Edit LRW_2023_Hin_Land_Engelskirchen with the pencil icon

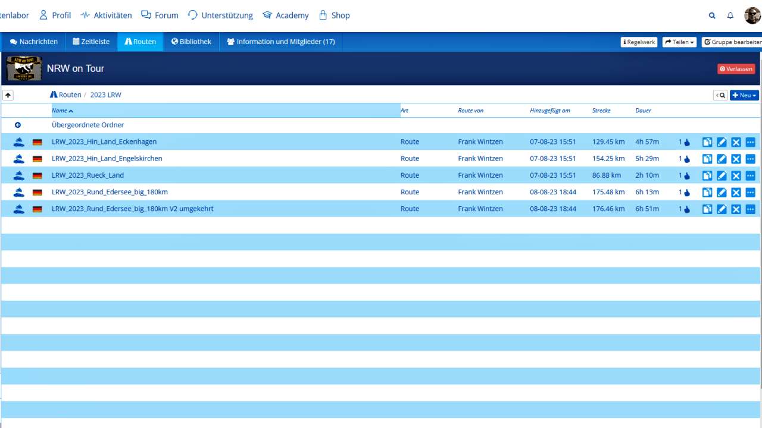(722, 159)
